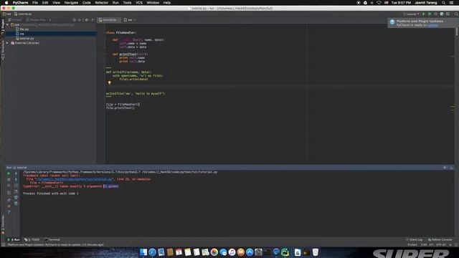
Task: Open the VCS menu
Action: pos(139,3)
